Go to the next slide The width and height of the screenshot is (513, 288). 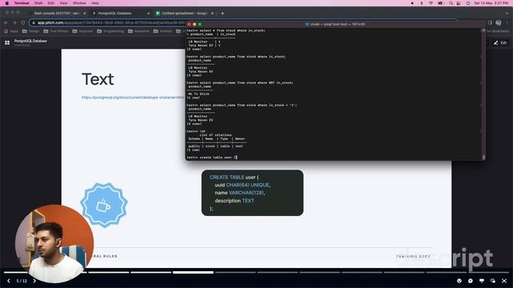click(34, 281)
